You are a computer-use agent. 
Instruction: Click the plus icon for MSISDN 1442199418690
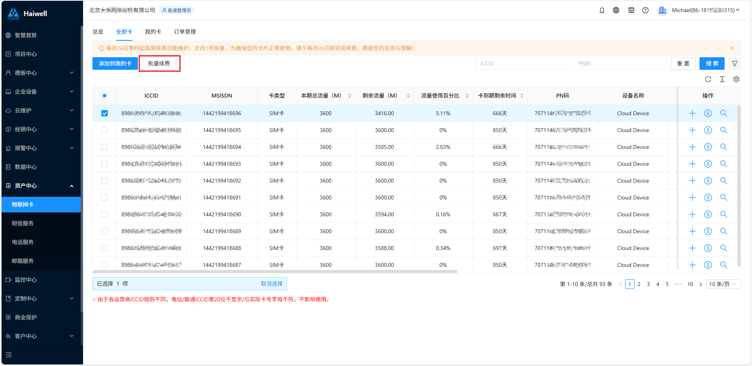click(692, 214)
